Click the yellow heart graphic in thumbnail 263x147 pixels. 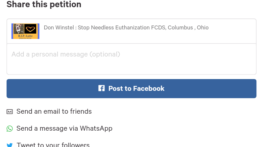coord(31,29)
